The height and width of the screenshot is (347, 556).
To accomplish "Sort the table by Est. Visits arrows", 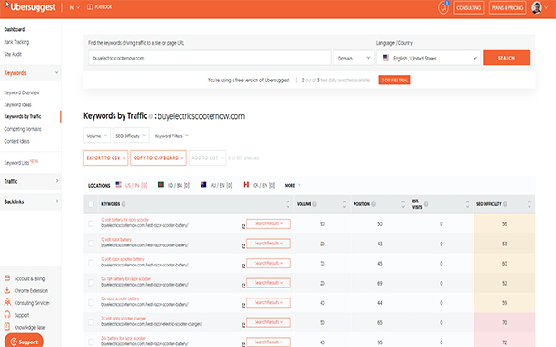I will point(467,204).
